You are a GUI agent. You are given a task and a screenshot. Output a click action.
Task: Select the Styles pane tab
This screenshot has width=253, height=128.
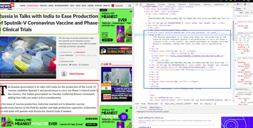[238, 9]
